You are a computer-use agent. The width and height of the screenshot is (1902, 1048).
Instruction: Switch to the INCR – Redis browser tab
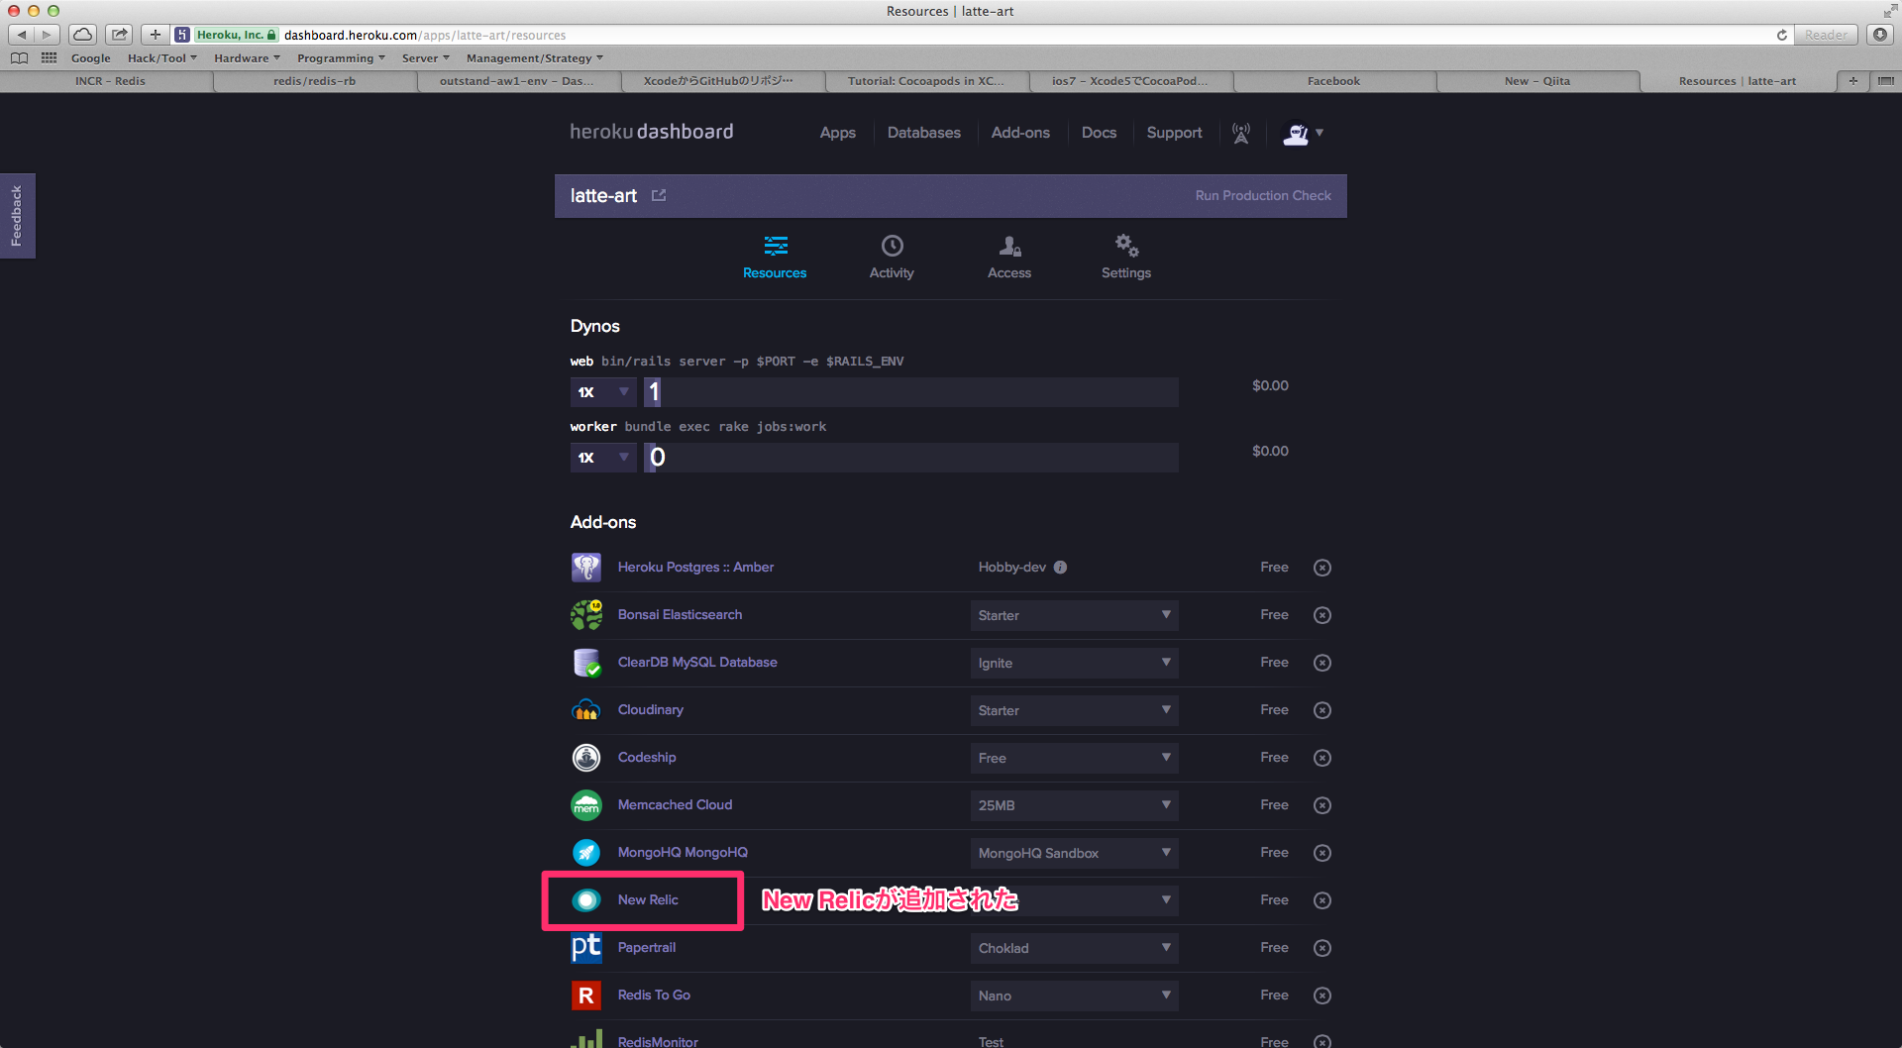click(110, 81)
